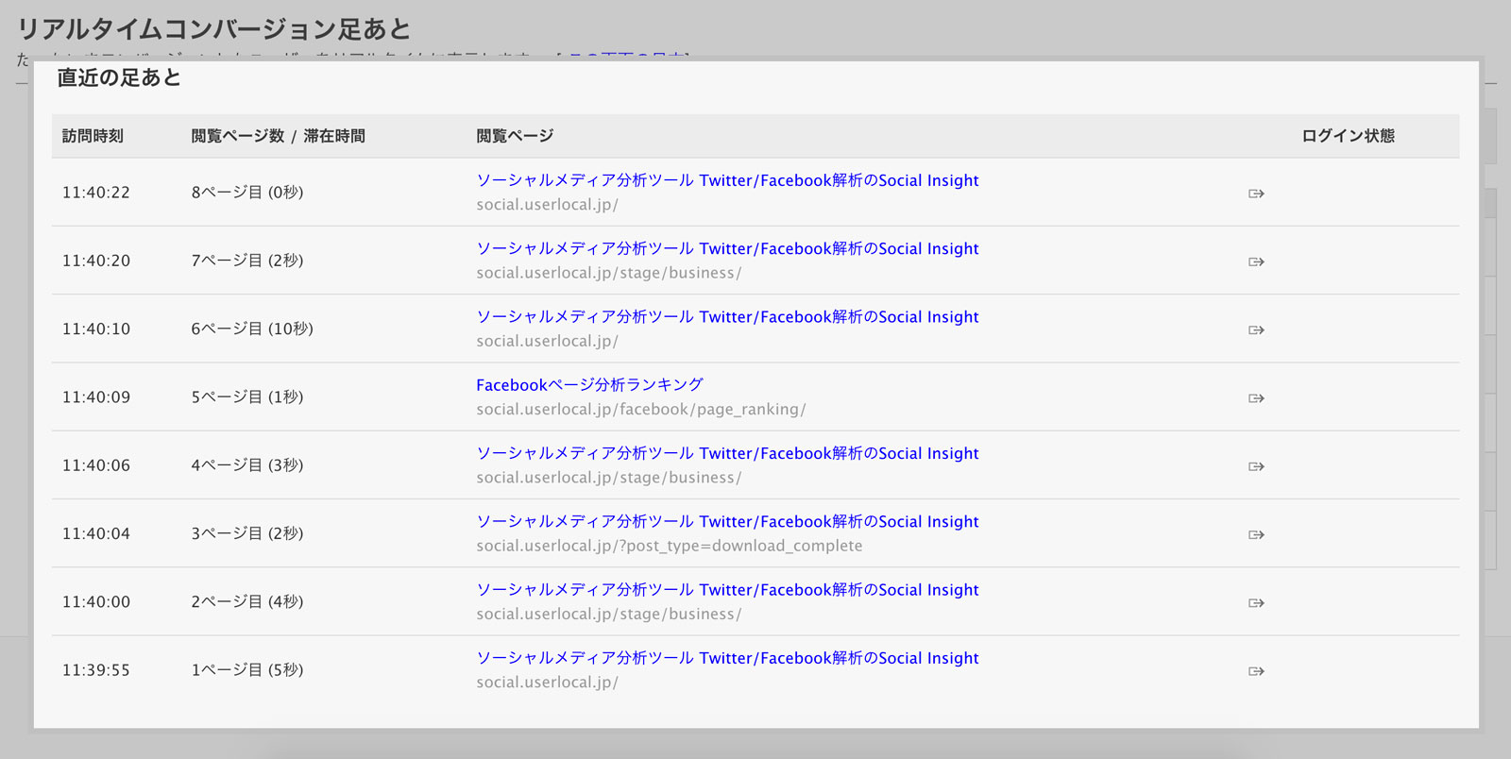Select the visit time 11:40:20

96,261
